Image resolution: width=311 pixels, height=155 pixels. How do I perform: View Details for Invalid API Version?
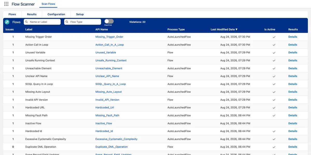293,100
